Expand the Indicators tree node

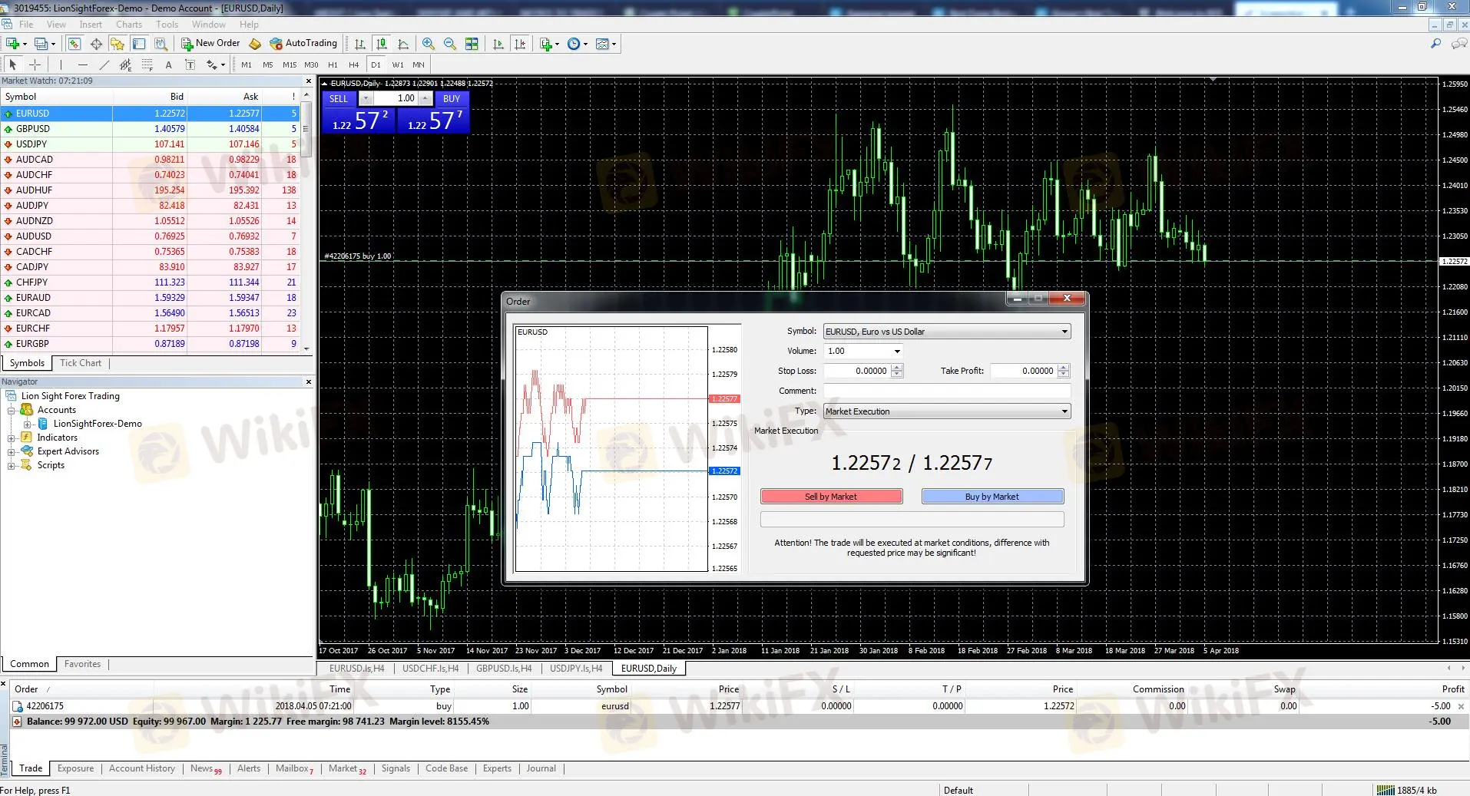12,438
